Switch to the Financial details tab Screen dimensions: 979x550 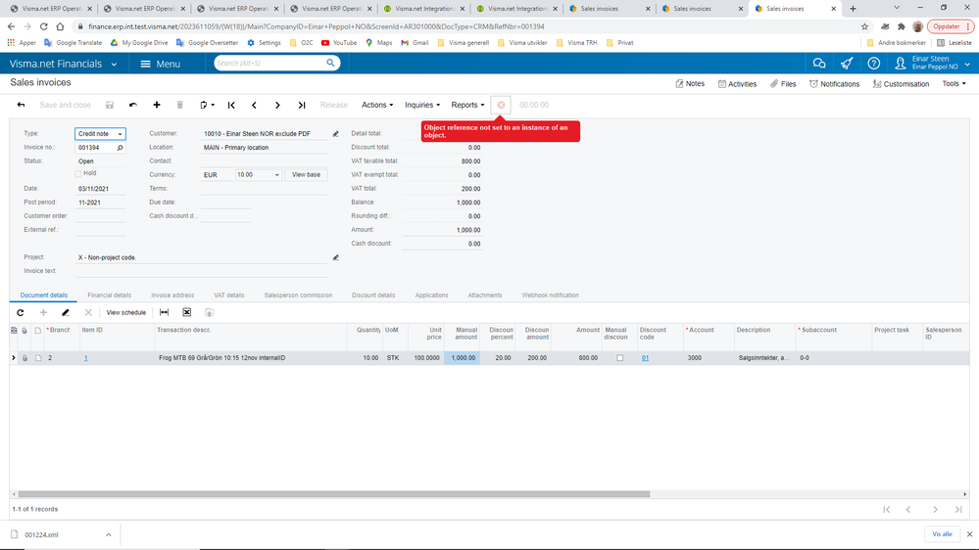click(109, 295)
